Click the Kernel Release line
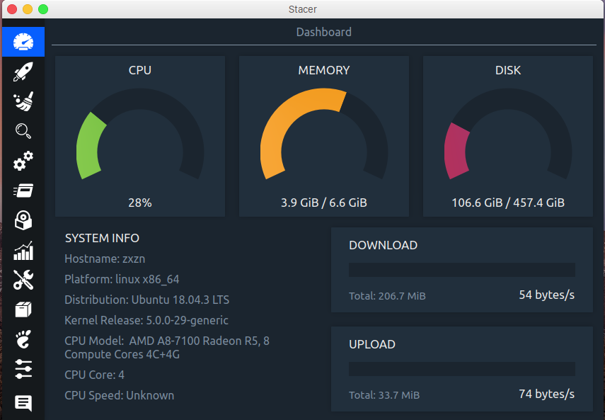 tap(146, 320)
